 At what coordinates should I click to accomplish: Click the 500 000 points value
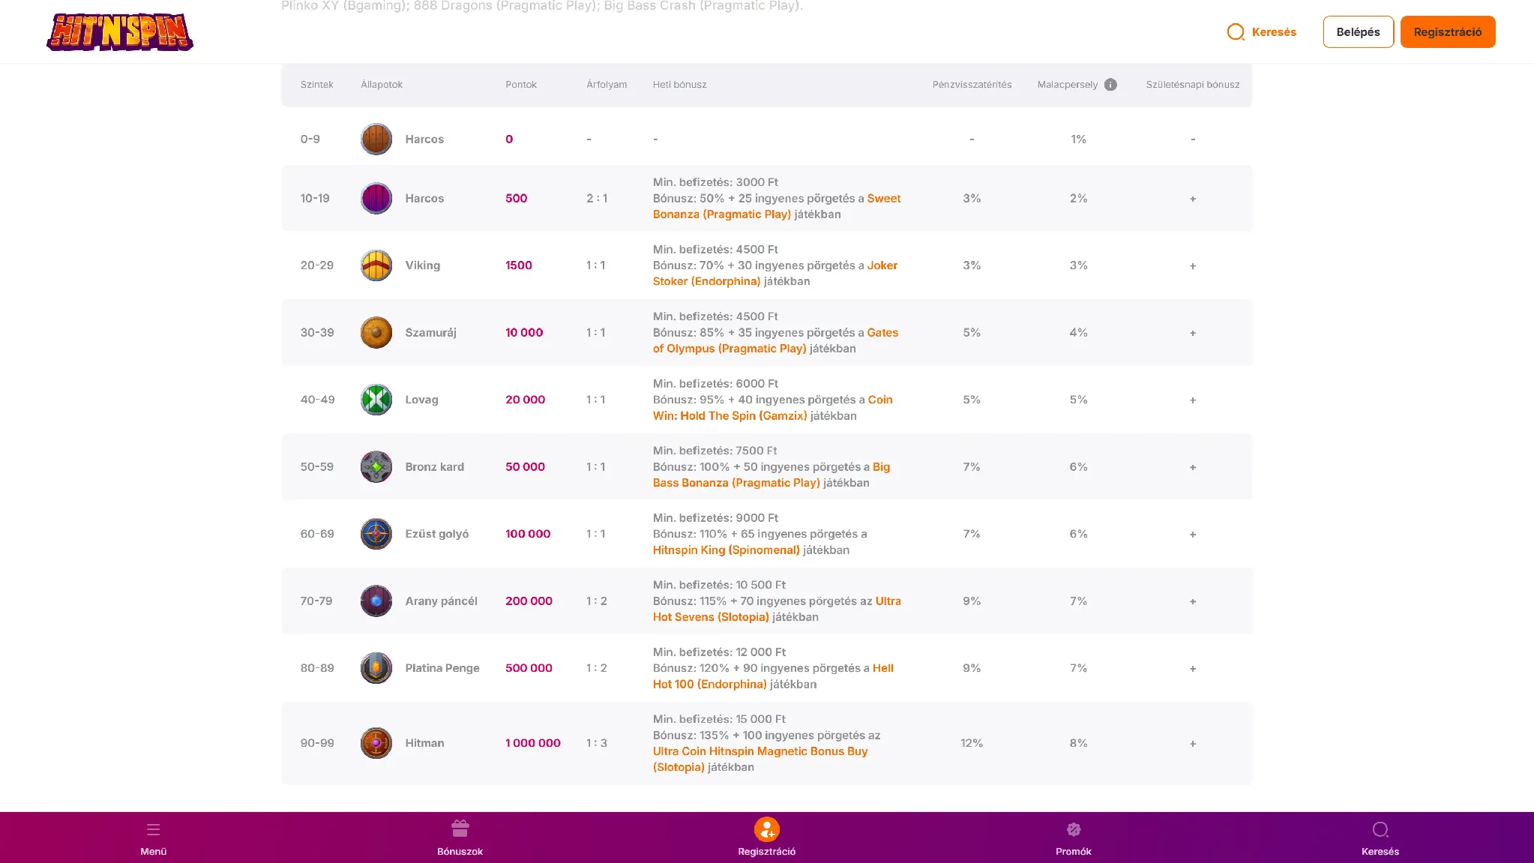pos(529,668)
